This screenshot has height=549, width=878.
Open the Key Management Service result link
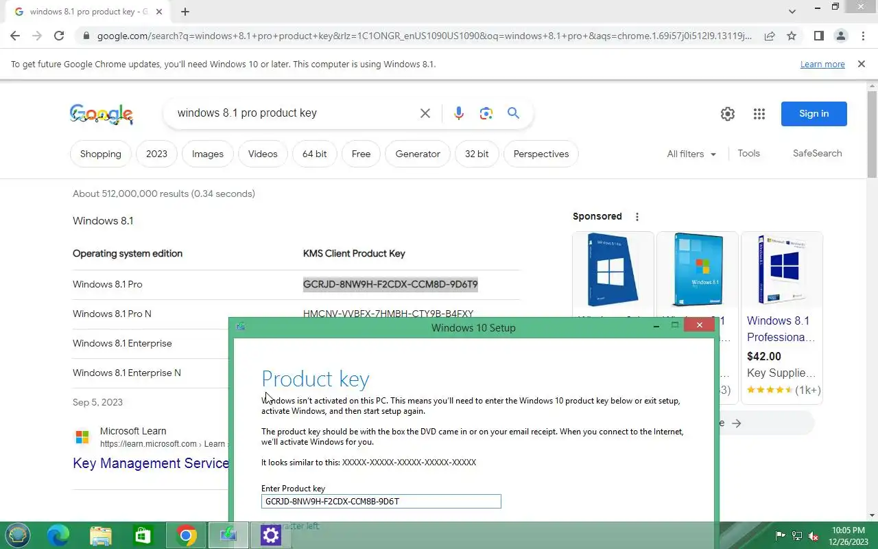151,463
